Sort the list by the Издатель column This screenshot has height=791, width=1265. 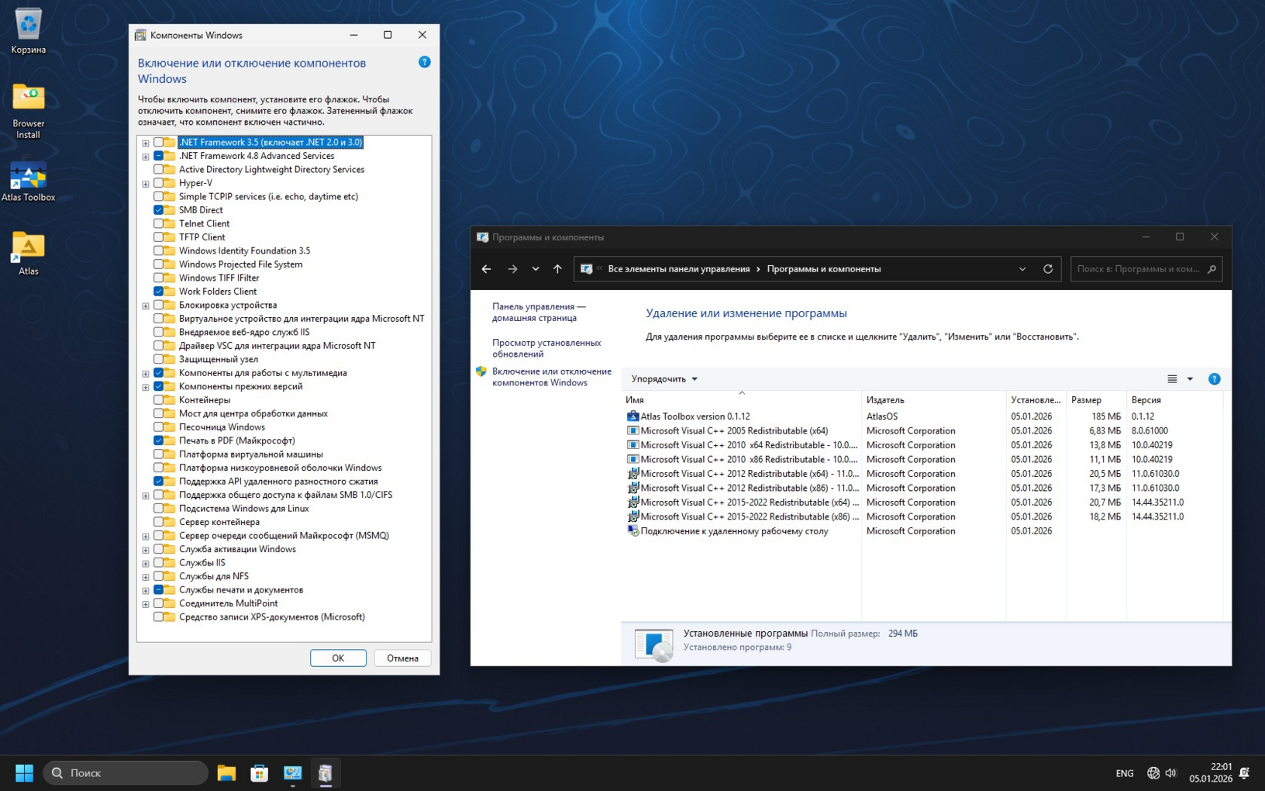[x=885, y=400]
